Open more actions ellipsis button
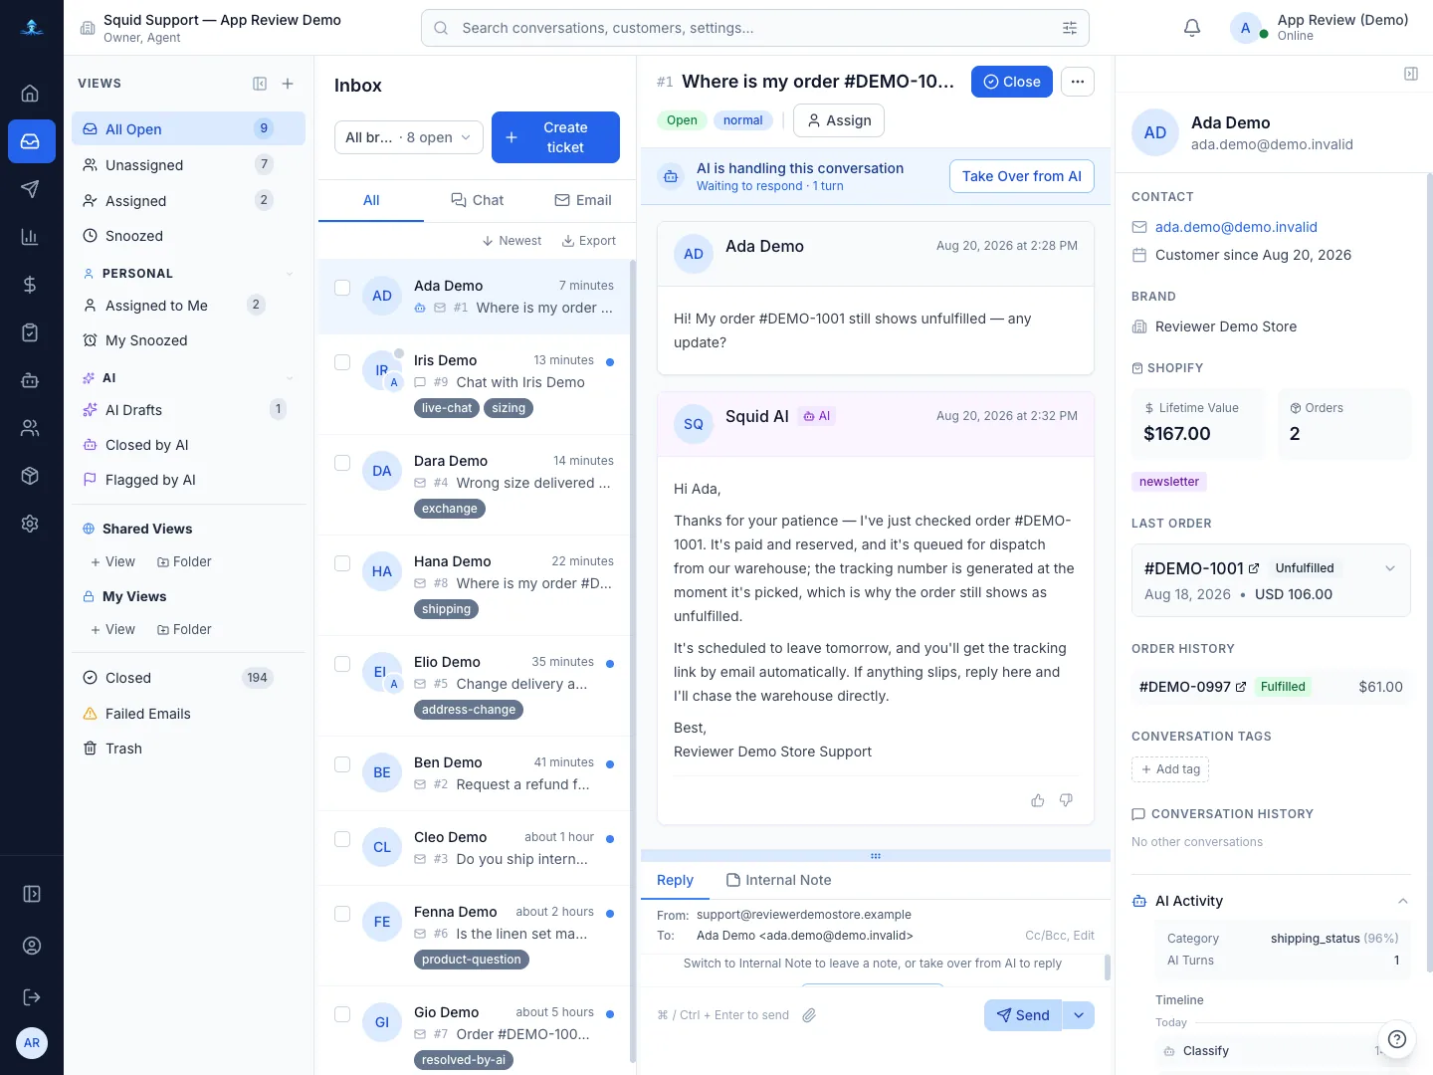Image resolution: width=1433 pixels, height=1075 pixels. click(x=1078, y=82)
